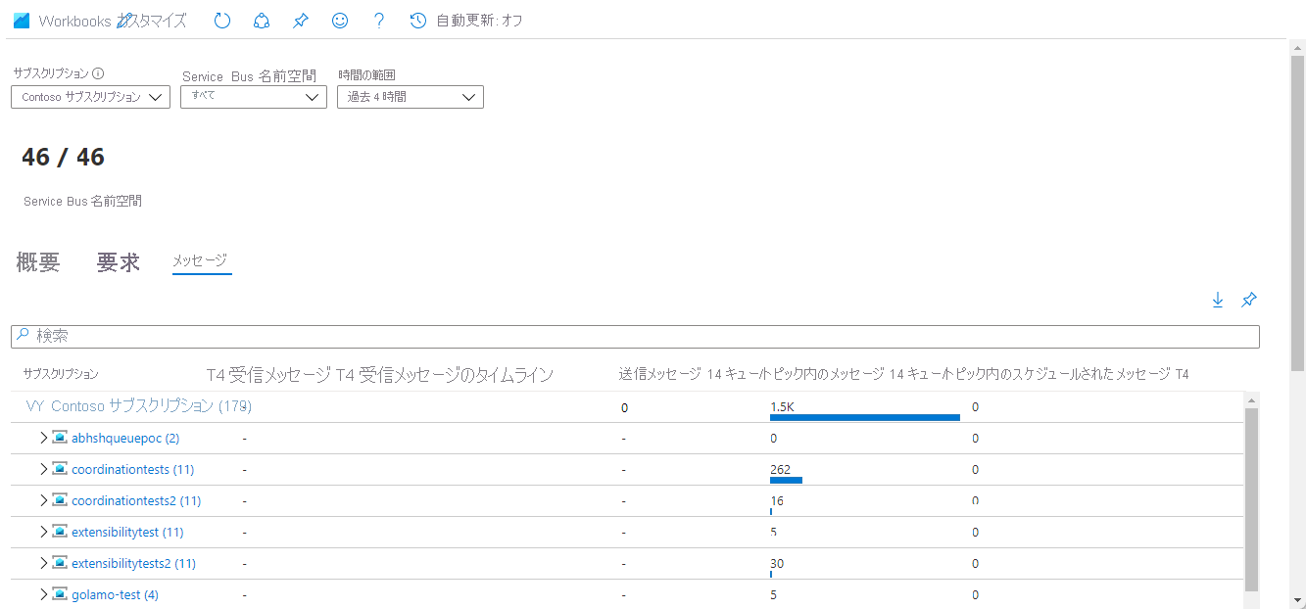Collapse the Contoso サブスクリプション (179) group
1306x609 pixels.
pos(34,406)
